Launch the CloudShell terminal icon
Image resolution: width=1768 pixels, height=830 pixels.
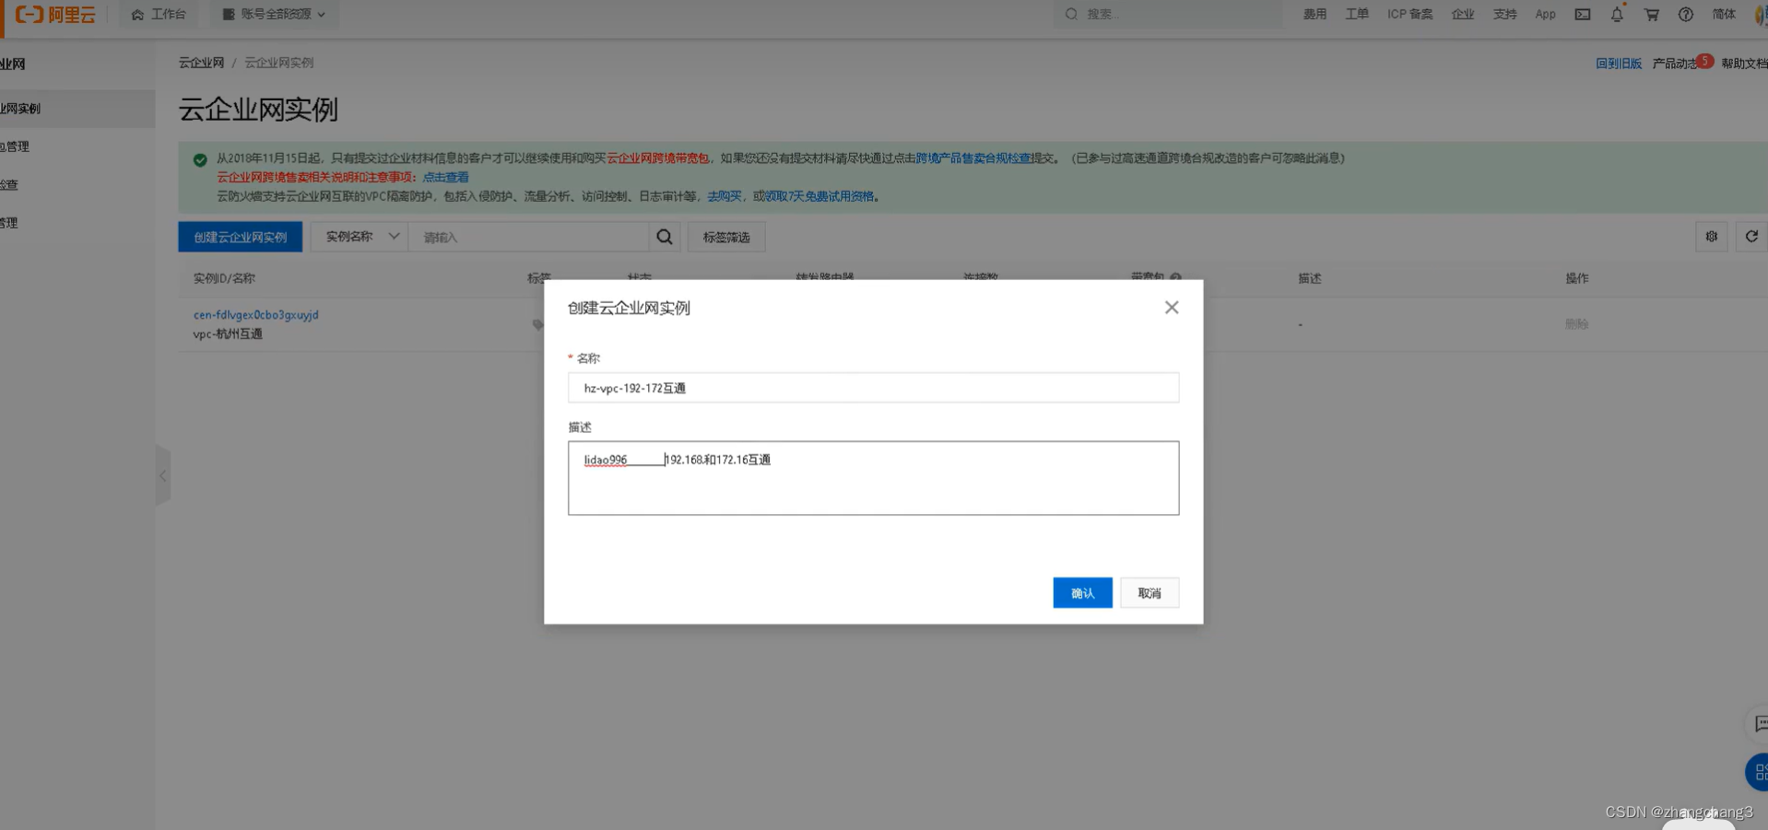(x=1582, y=14)
